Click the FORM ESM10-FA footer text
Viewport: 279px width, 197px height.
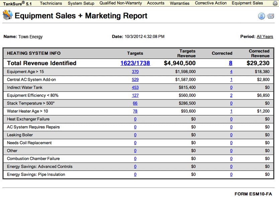tap(253, 194)
